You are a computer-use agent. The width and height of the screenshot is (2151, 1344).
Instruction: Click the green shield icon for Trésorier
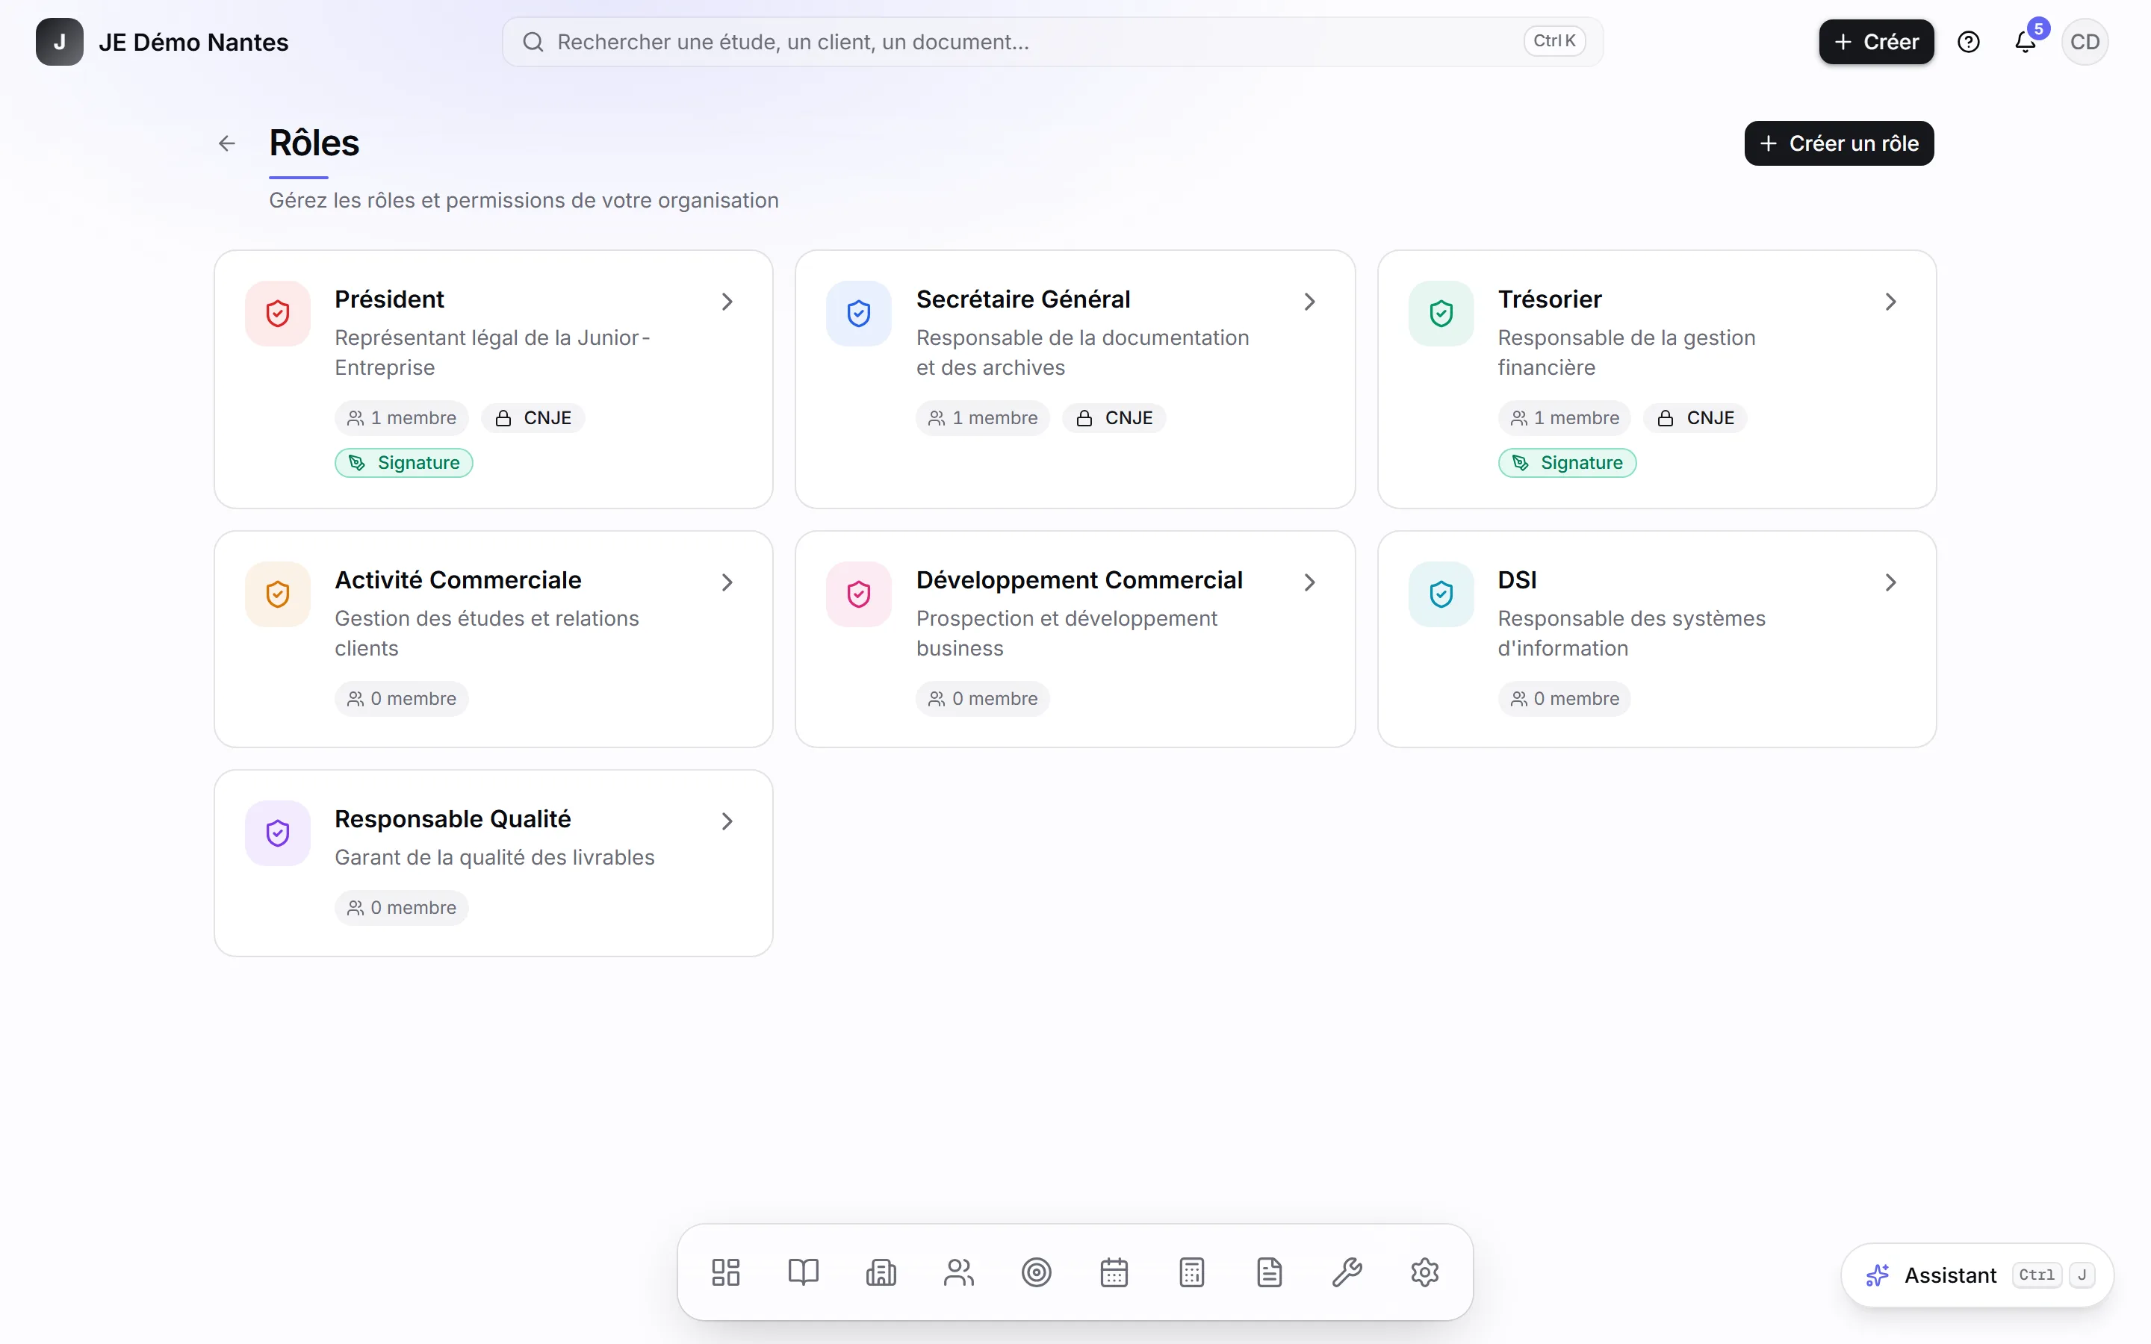tap(1441, 314)
